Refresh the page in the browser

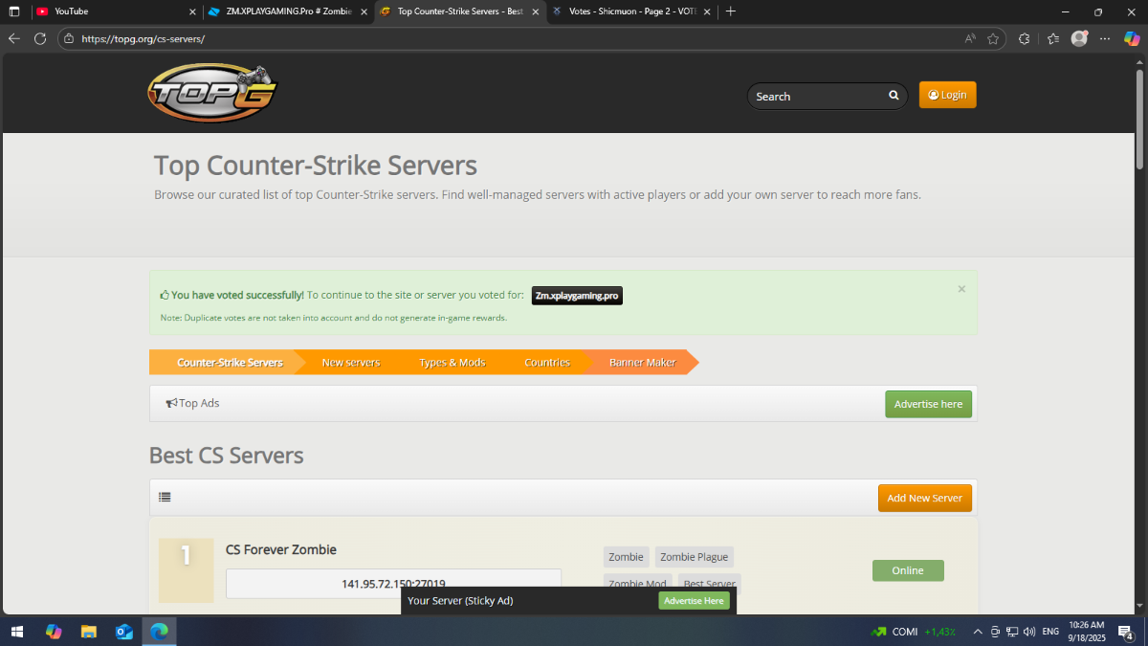[x=40, y=39]
